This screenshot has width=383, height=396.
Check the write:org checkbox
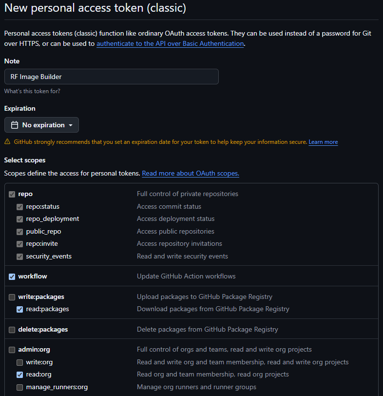(20, 362)
